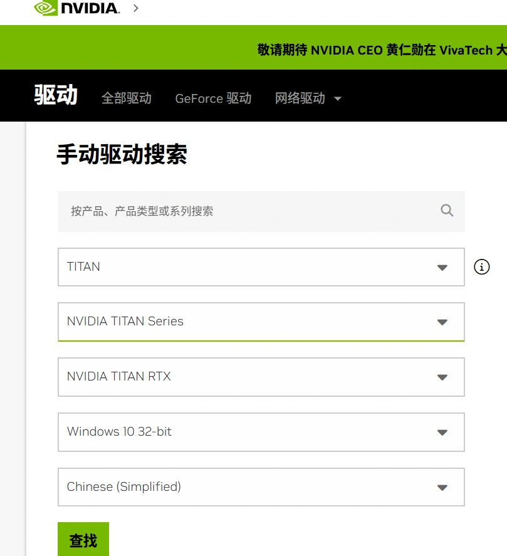This screenshot has width=507, height=556.
Task: Click the 驱动 heading link
Action: click(55, 96)
